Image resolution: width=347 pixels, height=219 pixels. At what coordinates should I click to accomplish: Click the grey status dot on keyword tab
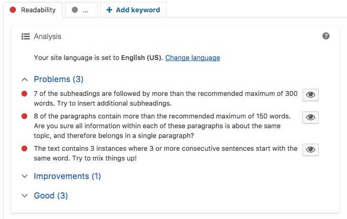tap(75, 10)
